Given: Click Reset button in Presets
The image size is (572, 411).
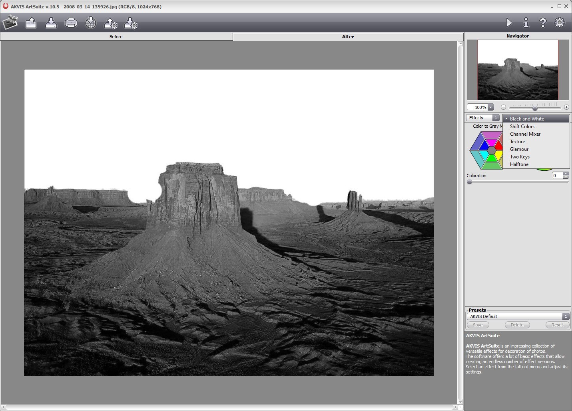Looking at the screenshot, I should pyautogui.click(x=557, y=325).
